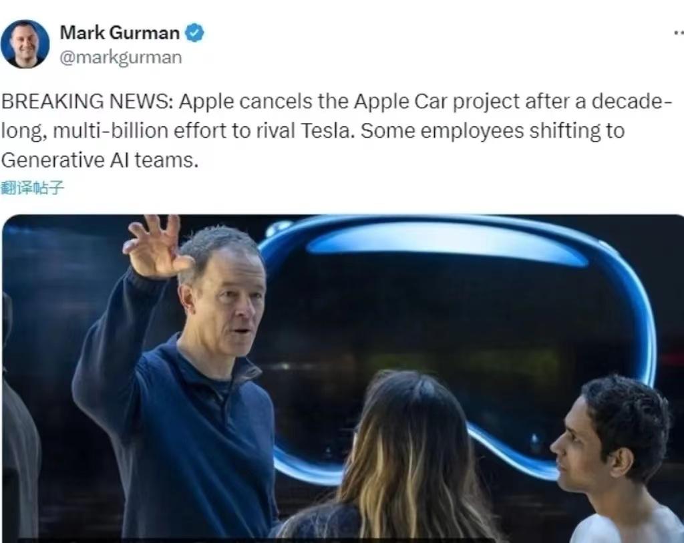Open Mark Gurman's profile avatar
The height and width of the screenshot is (543, 684).
tap(25, 44)
